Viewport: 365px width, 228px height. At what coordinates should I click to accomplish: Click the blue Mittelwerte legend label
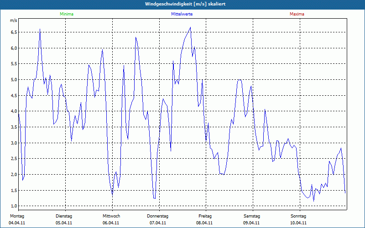182,14
